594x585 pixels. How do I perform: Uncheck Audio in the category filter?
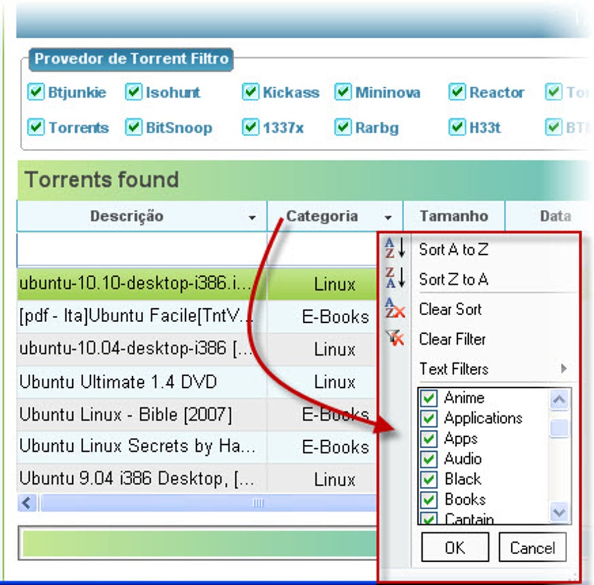(x=429, y=459)
